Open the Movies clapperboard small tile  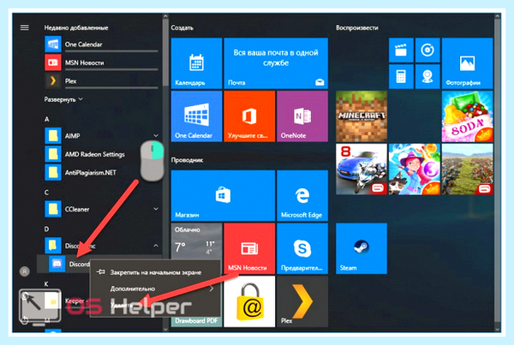click(x=401, y=51)
